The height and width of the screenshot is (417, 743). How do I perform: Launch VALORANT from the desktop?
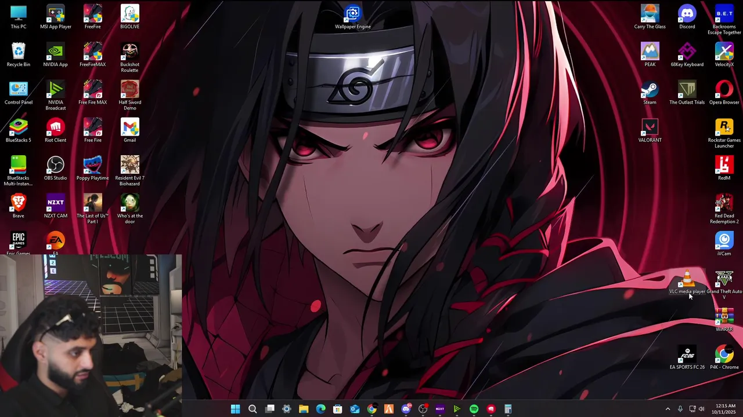(x=650, y=130)
